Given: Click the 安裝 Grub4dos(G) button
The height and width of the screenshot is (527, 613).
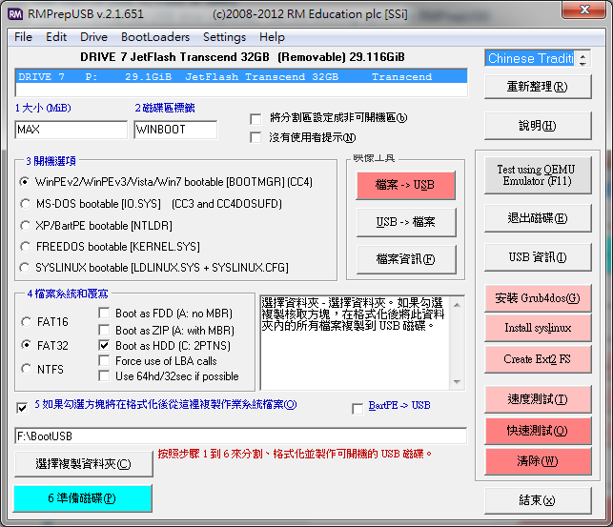Looking at the screenshot, I should click(538, 298).
